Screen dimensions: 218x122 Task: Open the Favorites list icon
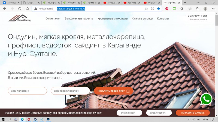[190, 9]
